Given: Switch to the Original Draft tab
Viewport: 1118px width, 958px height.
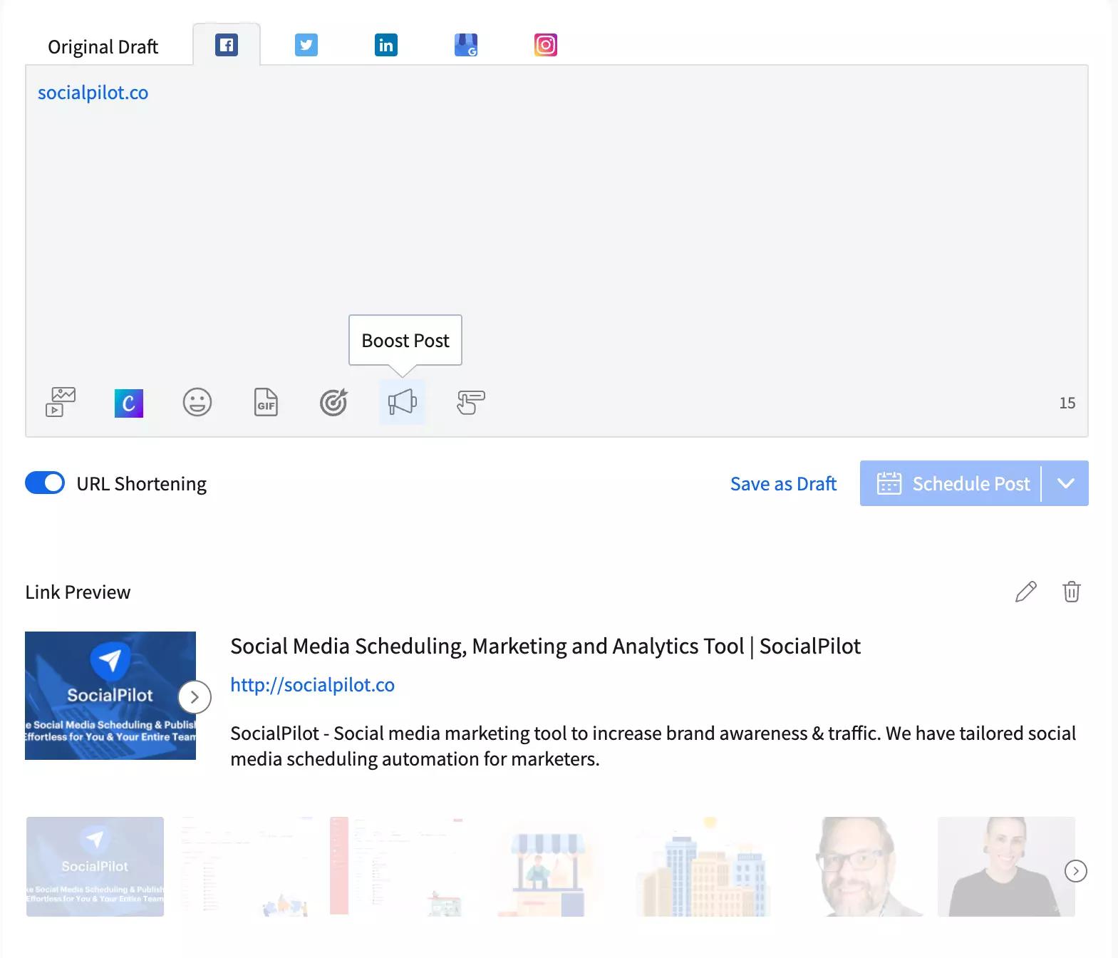Looking at the screenshot, I should pyautogui.click(x=103, y=46).
